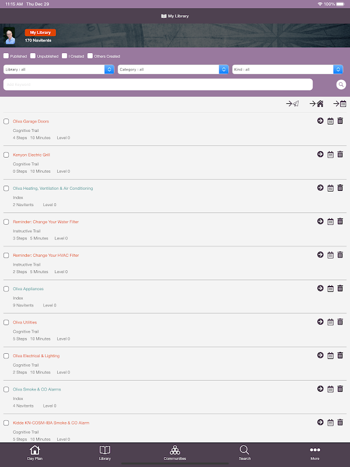Click the send-to-paper-plane arrow icon
The image size is (350, 467).
(x=292, y=104)
